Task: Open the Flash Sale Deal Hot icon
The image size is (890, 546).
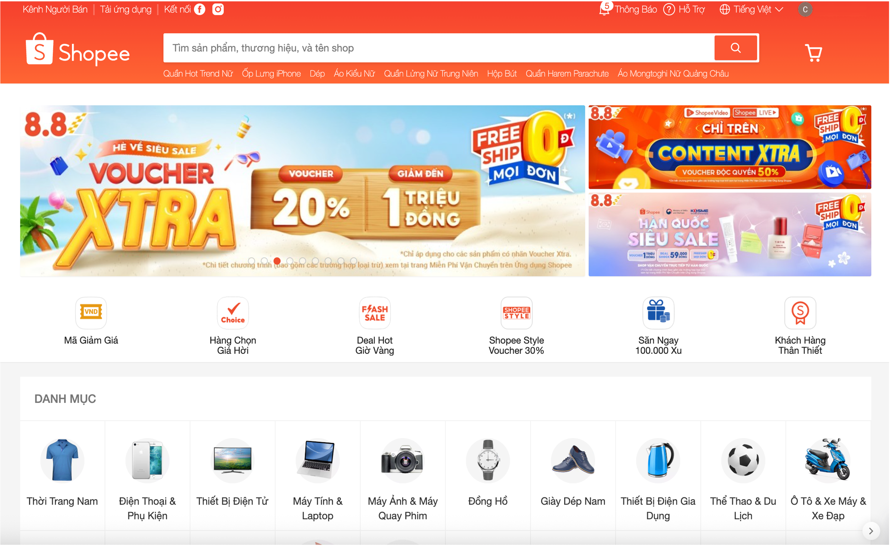Action: pos(374,313)
